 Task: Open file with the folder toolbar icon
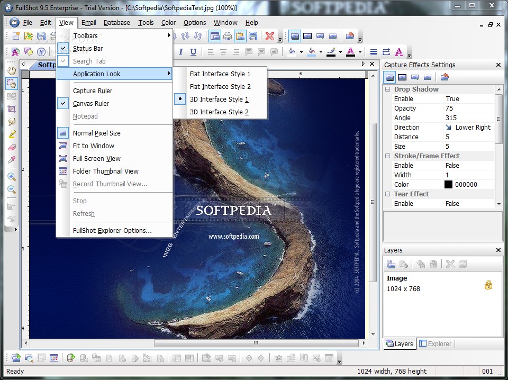point(29,36)
